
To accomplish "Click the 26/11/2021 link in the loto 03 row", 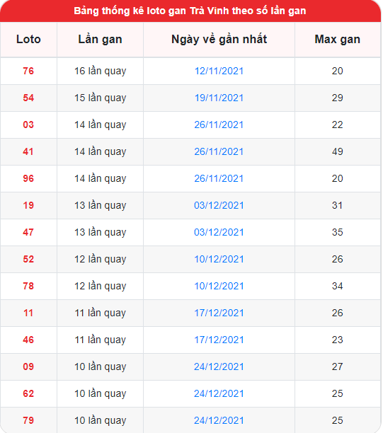I will click(x=219, y=125).
